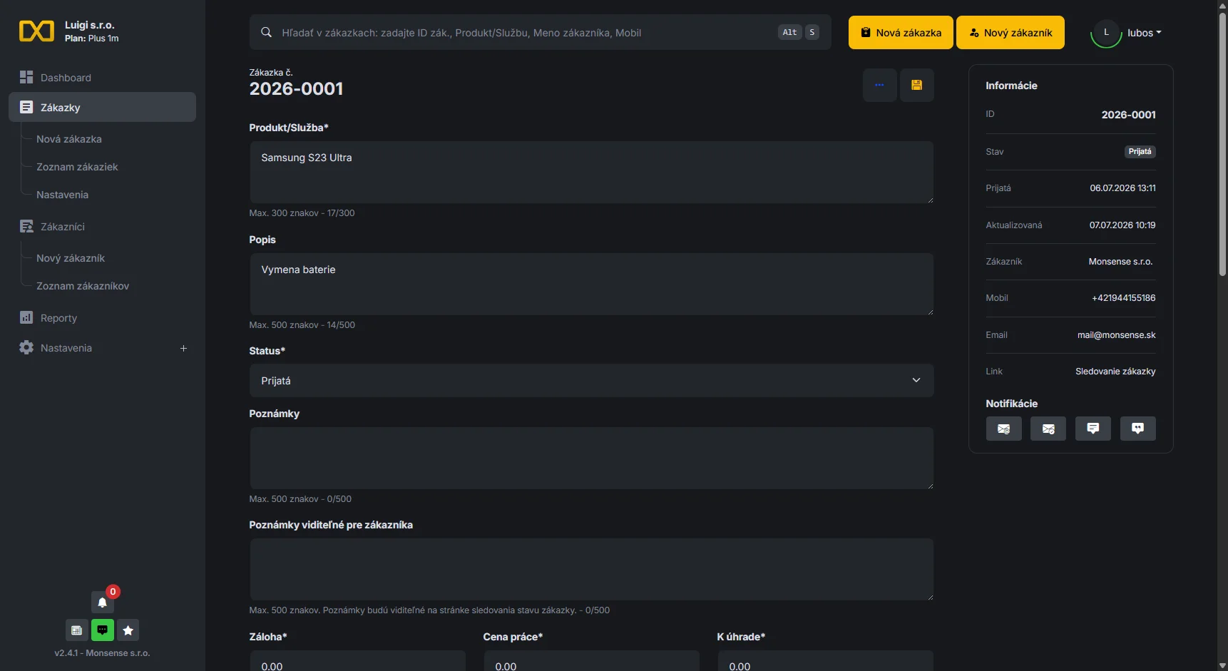The width and height of the screenshot is (1228, 671).
Task: Expand Nastavenia with the plus sign
Action: (183, 348)
